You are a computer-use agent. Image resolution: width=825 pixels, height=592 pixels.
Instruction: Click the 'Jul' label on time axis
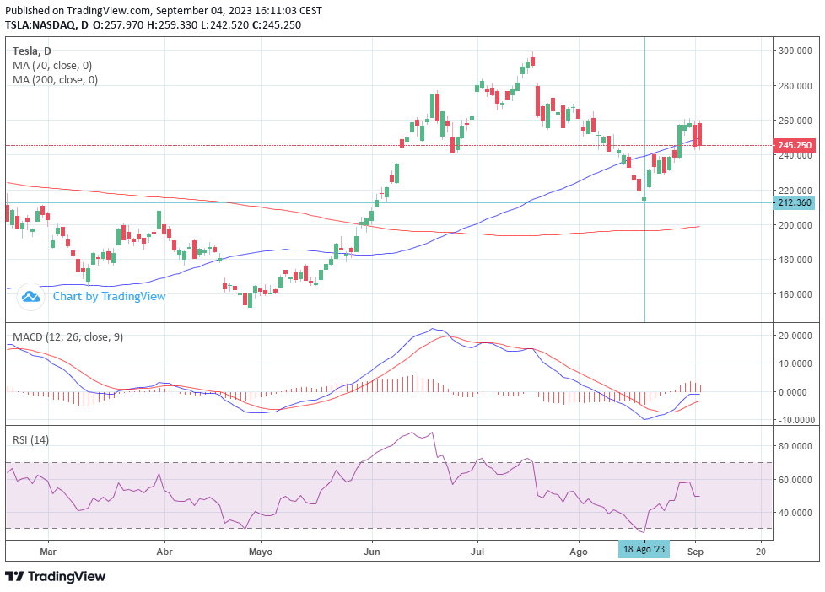(x=477, y=552)
